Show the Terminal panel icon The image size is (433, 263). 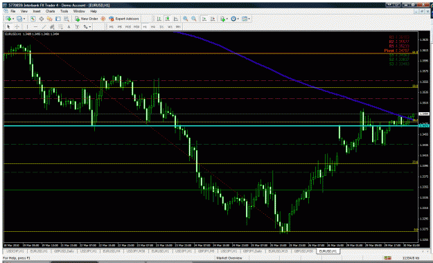click(58, 19)
